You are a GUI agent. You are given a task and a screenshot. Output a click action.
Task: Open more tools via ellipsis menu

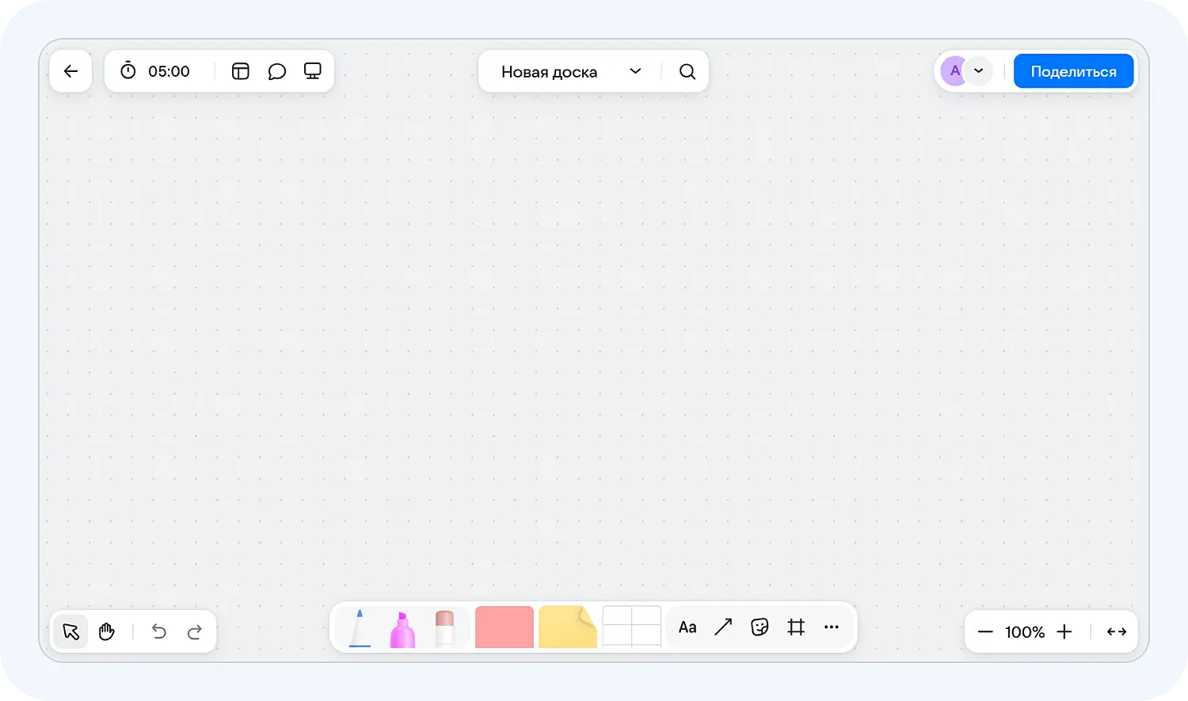click(x=832, y=627)
